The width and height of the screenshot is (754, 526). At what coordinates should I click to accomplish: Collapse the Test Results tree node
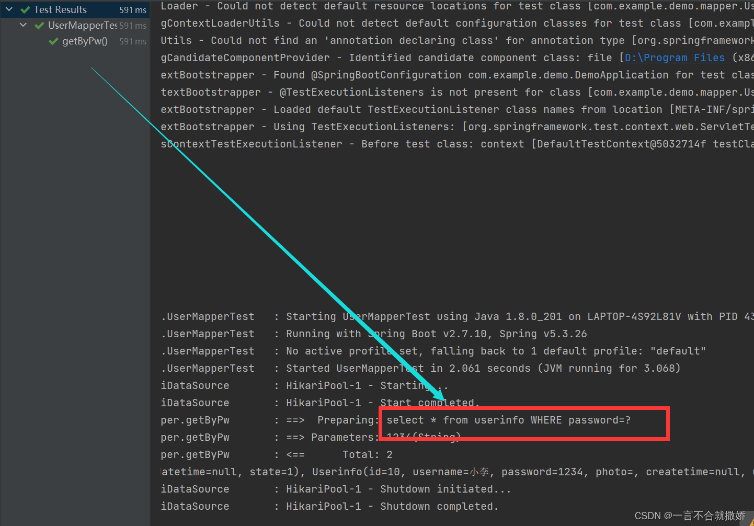click(x=8, y=9)
